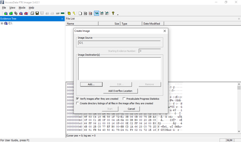The height and width of the screenshot is (142, 241).
Task: Sort the File List by Size column
Action: pos(109,24)
